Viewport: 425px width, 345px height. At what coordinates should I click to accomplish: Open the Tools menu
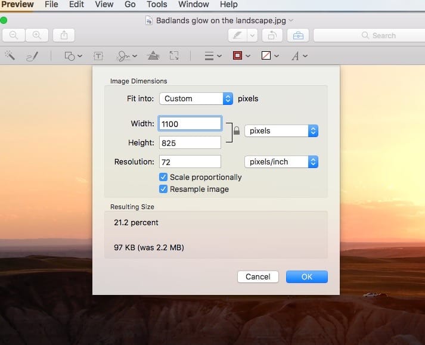point(157,5)
